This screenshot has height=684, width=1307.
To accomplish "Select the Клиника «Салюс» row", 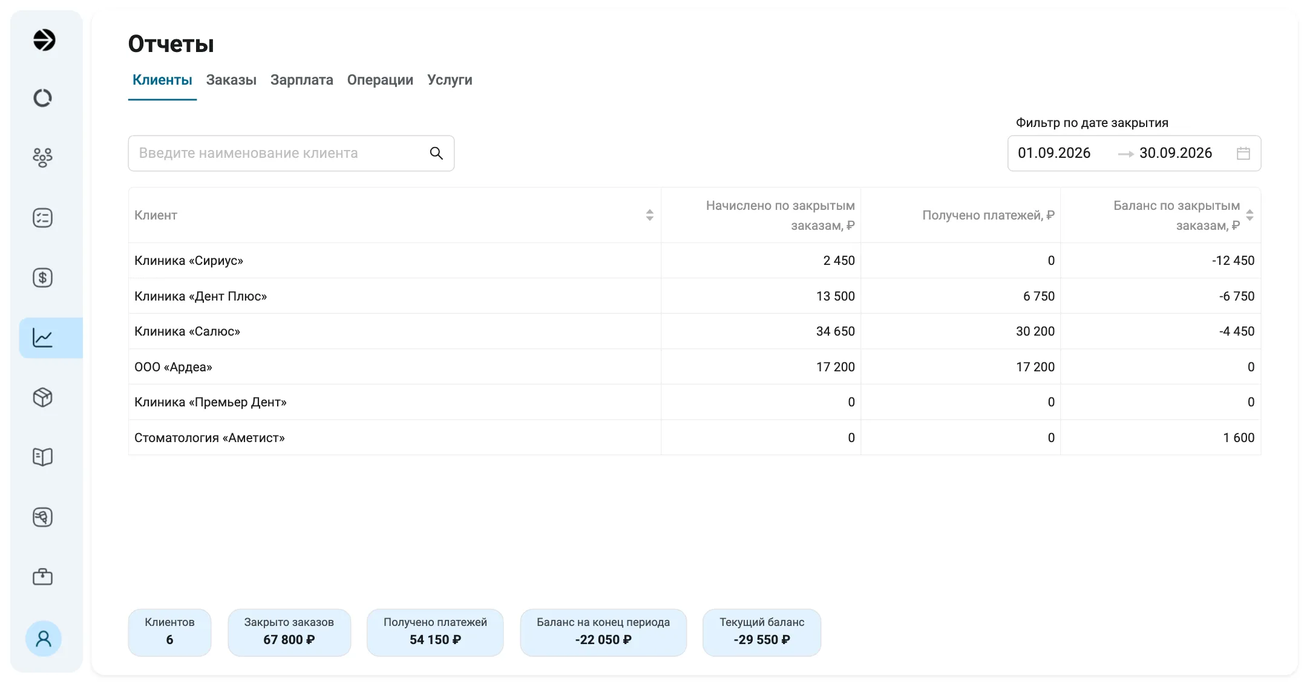I will [x=695, y=331].
